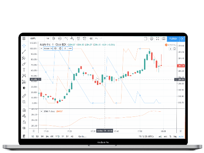Remove the Aroon 14 indicator X
Viewport: 204px width, 153px height.
point(65,48)
